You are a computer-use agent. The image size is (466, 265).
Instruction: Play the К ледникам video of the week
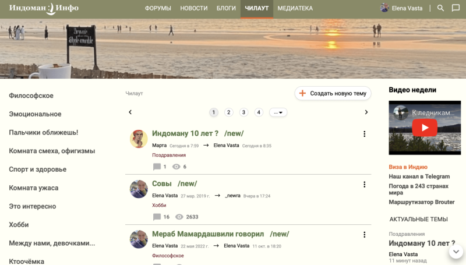coord(425,128)
